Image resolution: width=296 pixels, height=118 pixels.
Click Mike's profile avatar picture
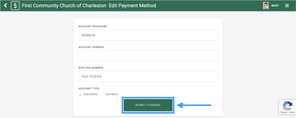tap(266, 6)
